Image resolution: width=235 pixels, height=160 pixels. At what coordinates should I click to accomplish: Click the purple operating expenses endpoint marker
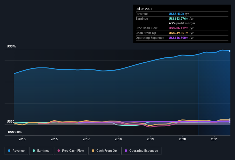coord(230,121)
